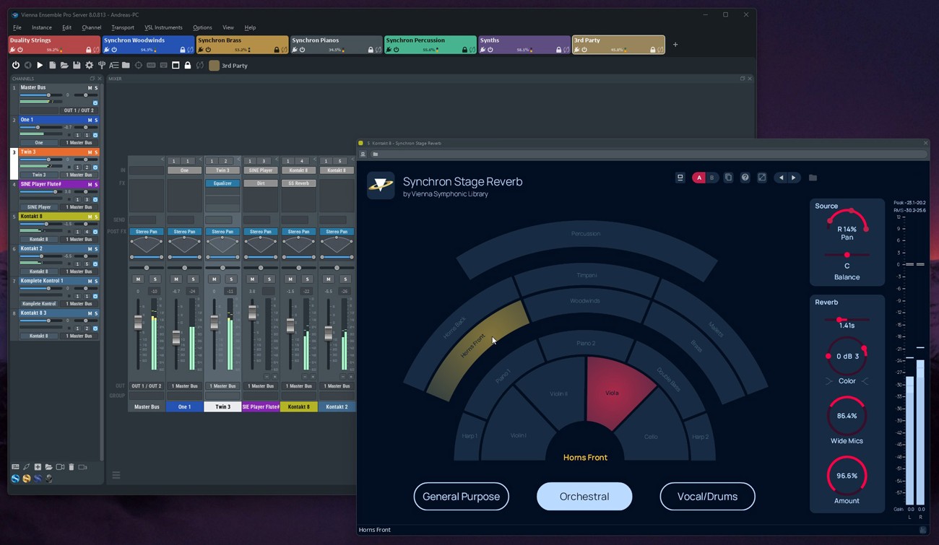Screen dimensions: 939x545
Task: Step Color to the next option
Action: 865,381
